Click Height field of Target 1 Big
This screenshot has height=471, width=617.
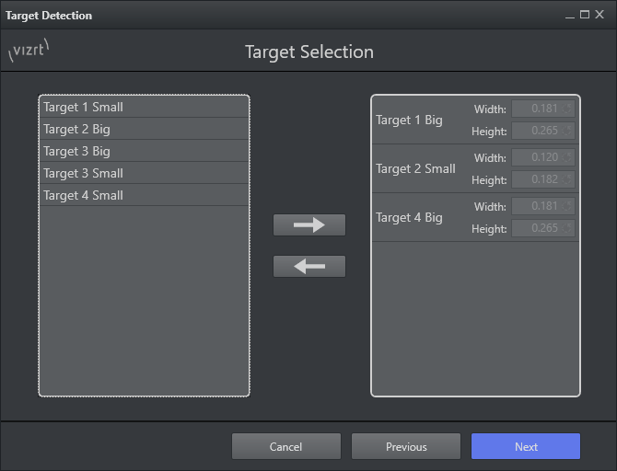538,132
